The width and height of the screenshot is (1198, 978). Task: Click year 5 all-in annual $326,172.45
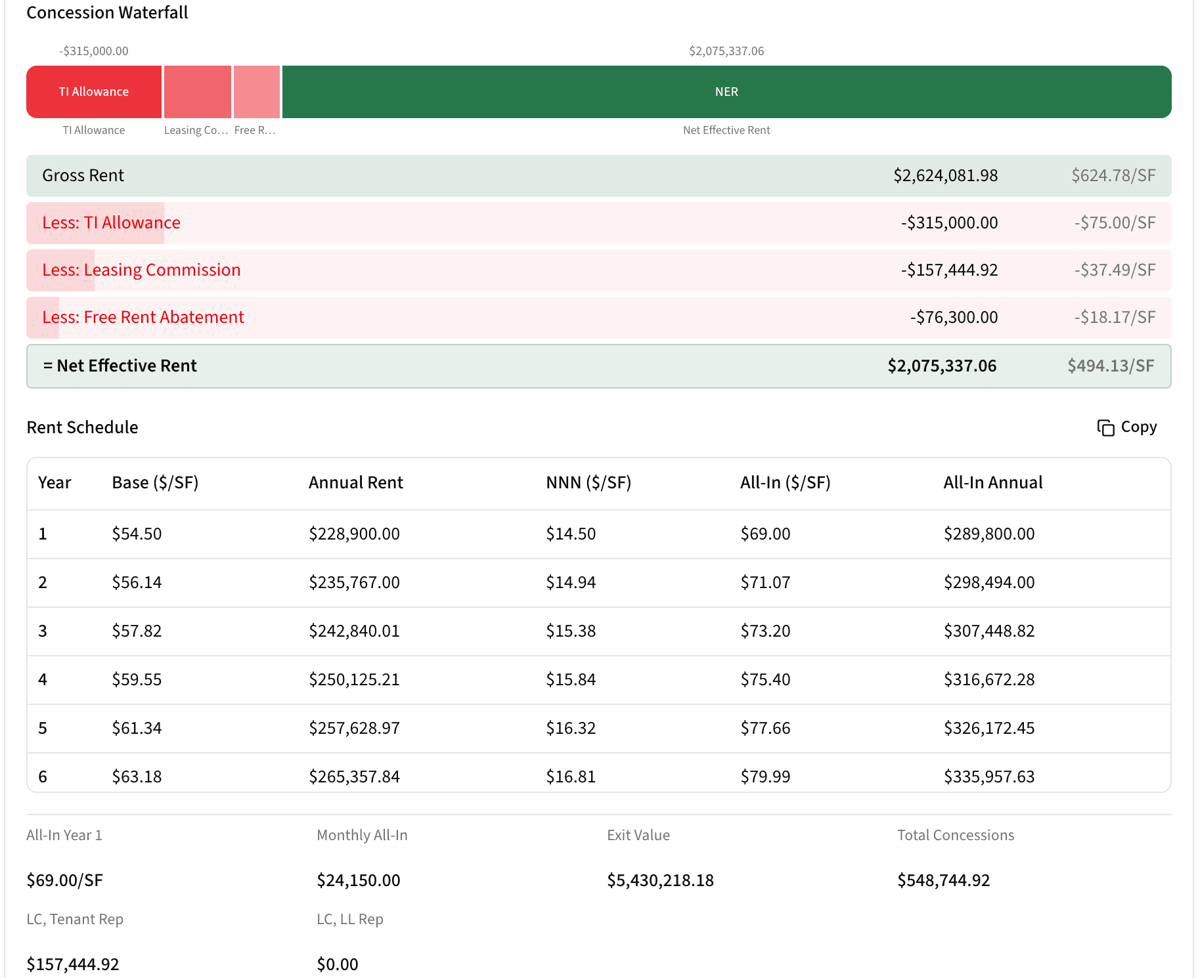989,729
